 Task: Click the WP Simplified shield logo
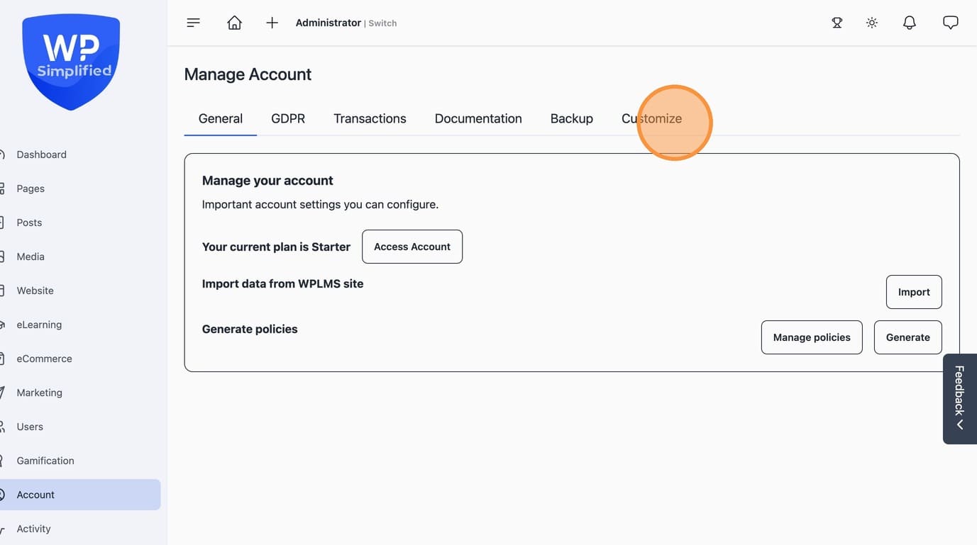coord(71,62)
